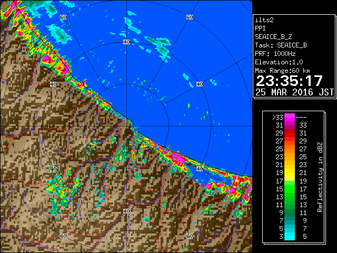Click the '>33' label in the legend
The width and height of the screenshot is (337, 253).
(277, 117)
